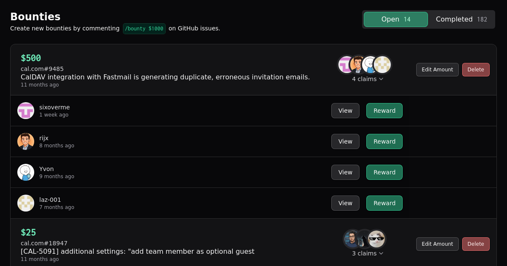Viewport: 507px width, 266px height.
Task: Reward sixoverme's claim
Action: (384, 111)
